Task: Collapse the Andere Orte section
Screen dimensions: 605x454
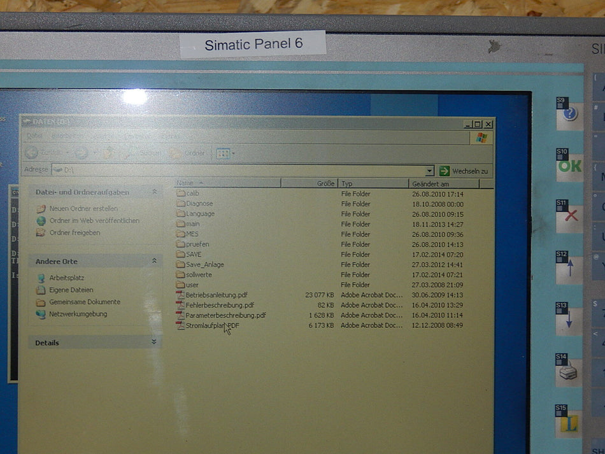Action: click(155, 260)
